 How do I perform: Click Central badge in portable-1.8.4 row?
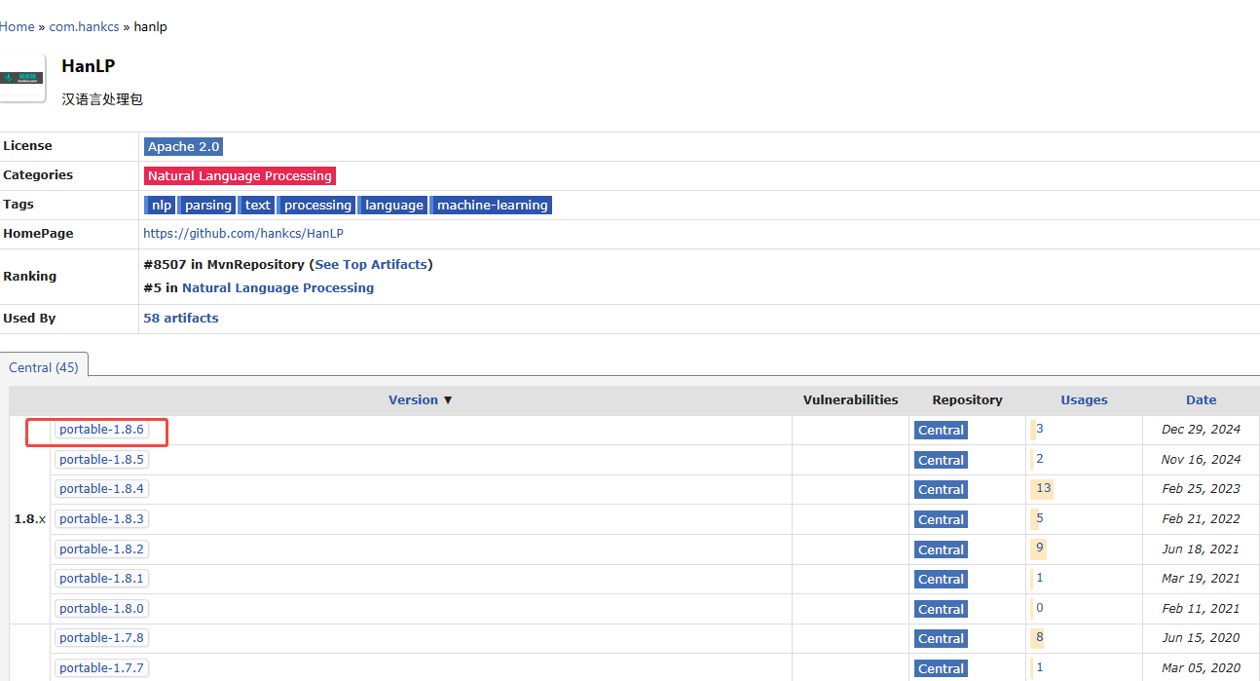tap(941, 490)
